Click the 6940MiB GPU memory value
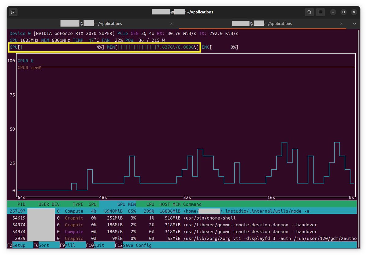 point(113,211)
